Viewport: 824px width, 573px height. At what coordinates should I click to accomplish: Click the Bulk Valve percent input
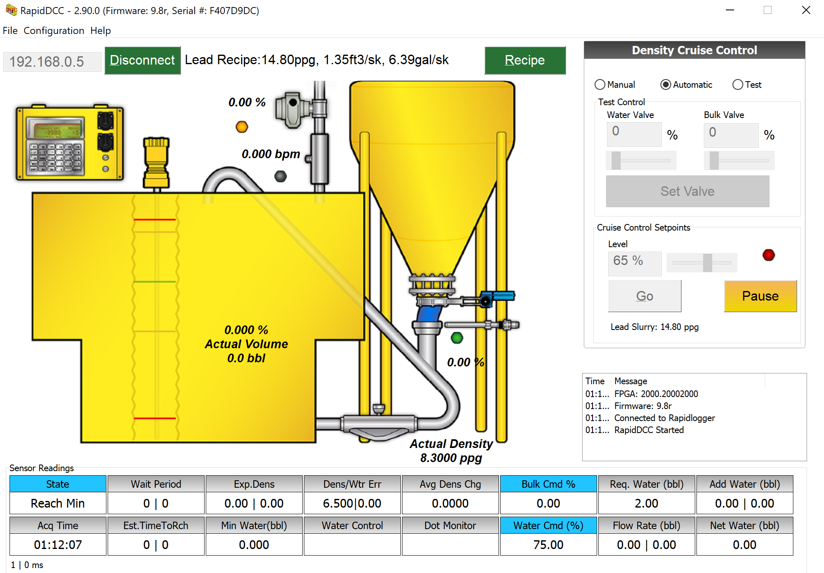tap(731, 135)
